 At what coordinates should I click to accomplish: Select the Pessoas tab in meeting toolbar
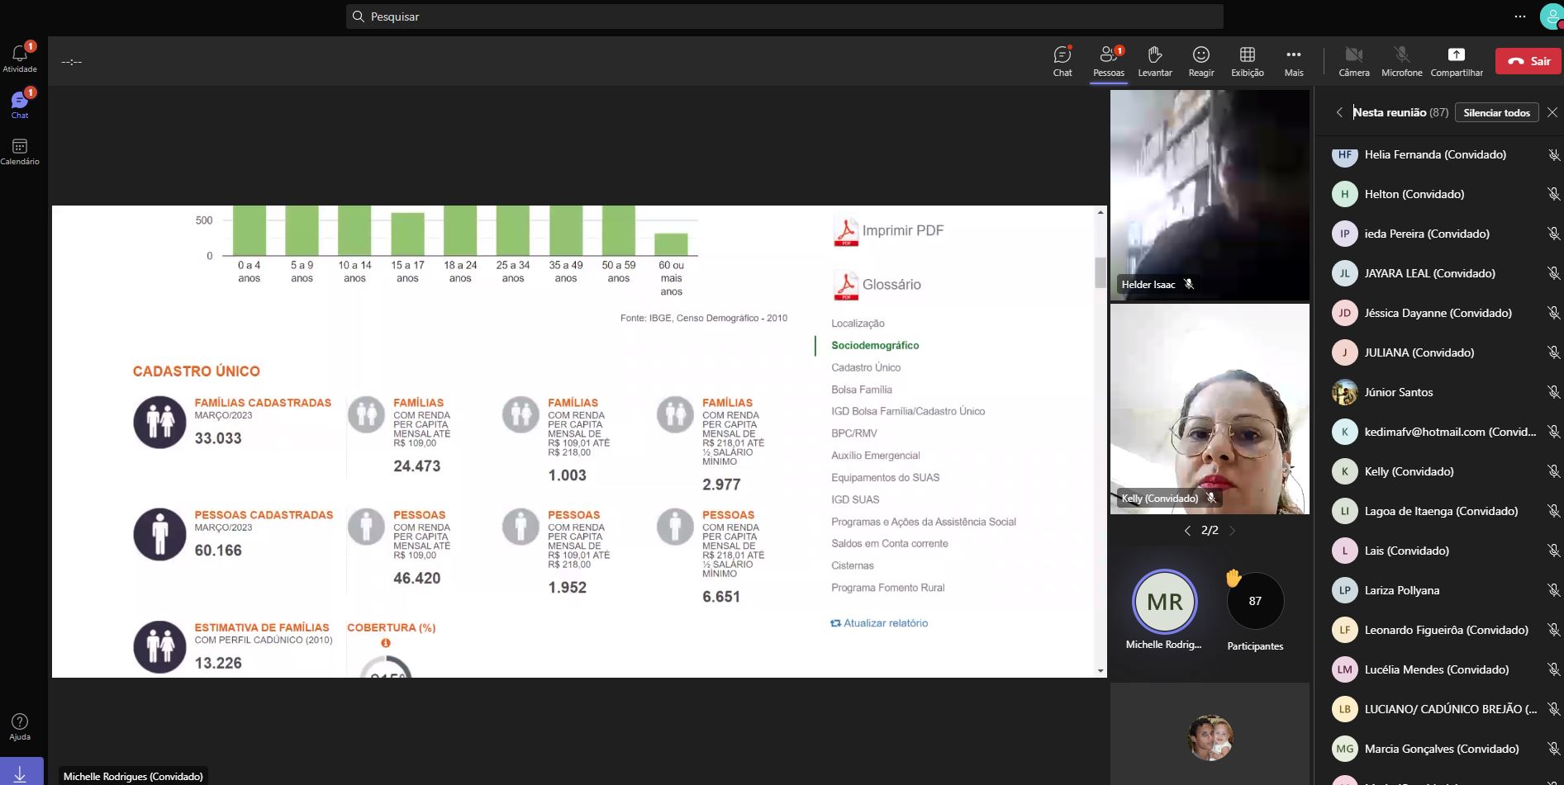[1108, 55]
